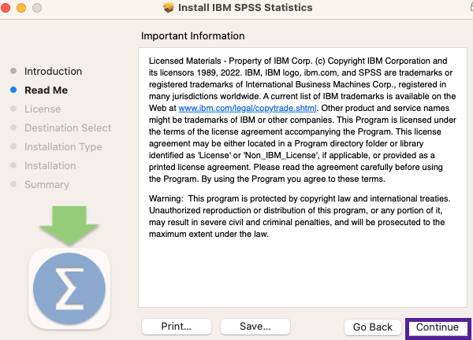The height and width of the screenshot is (340, 473).
Task: Select the Installation Type step
Action: tap(63, 147)
